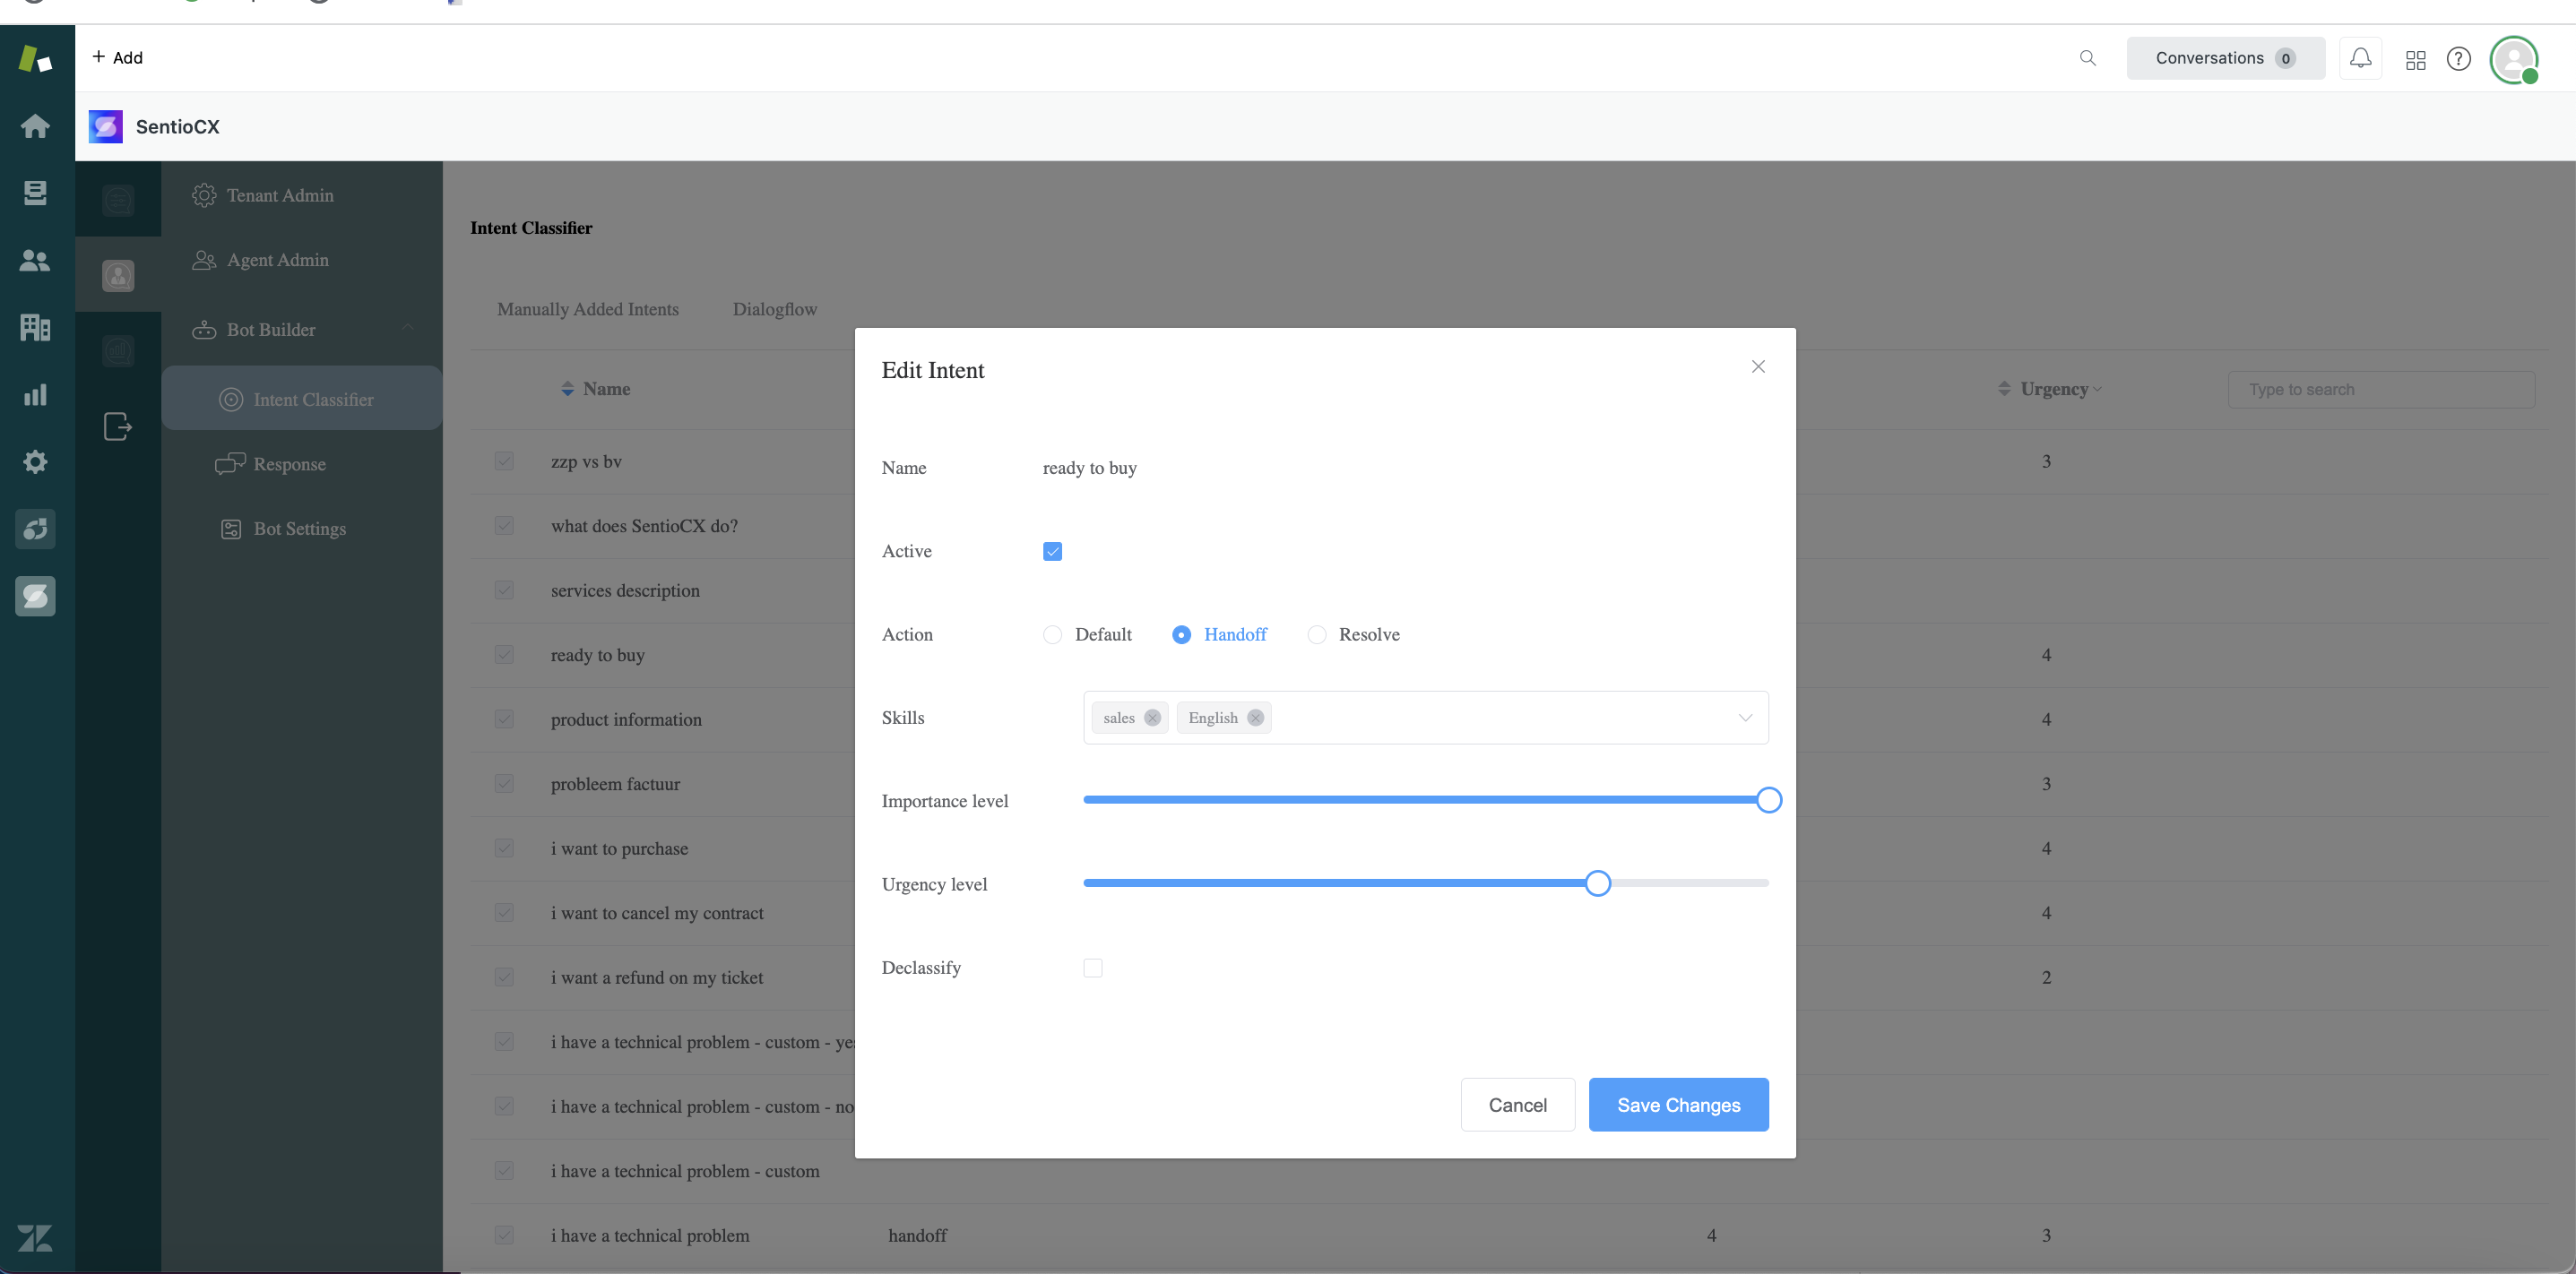Click the 'i have a technical problem' row name
This screenshot has height=1274, width=2576.
tap(650, 1236)
